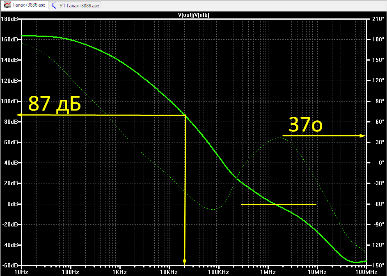Open the УТ-Галах+3886.asc schematic tab
This screenshot has height=276, width=387.
[x=75, y=5]
